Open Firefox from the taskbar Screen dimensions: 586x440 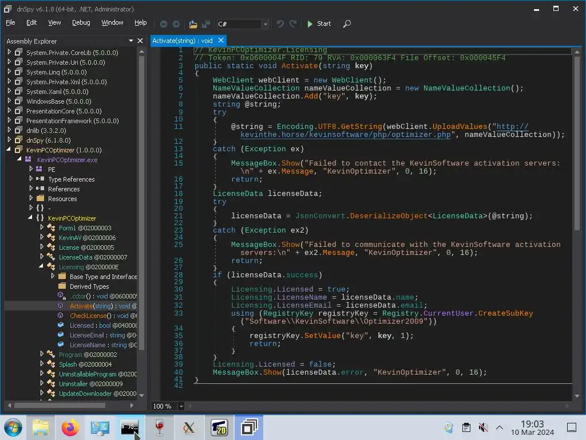click(x=70, y=427)
